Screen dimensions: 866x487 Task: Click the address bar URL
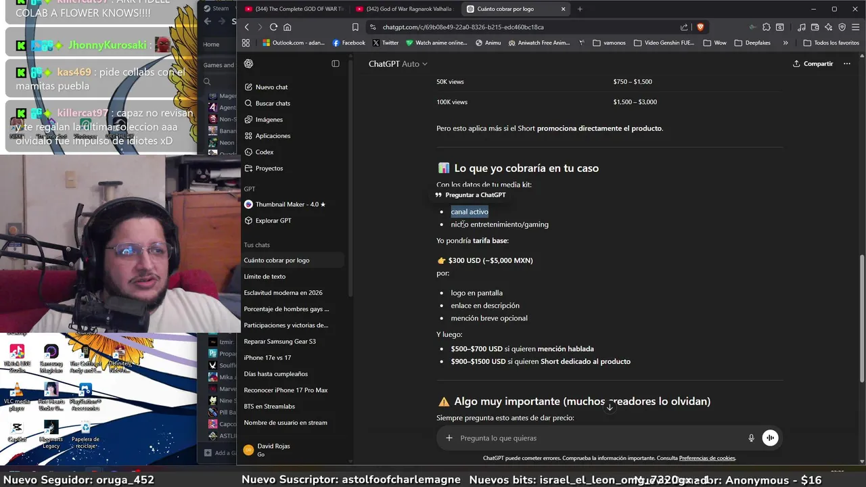pyautogui.click(x=463, y=27)
